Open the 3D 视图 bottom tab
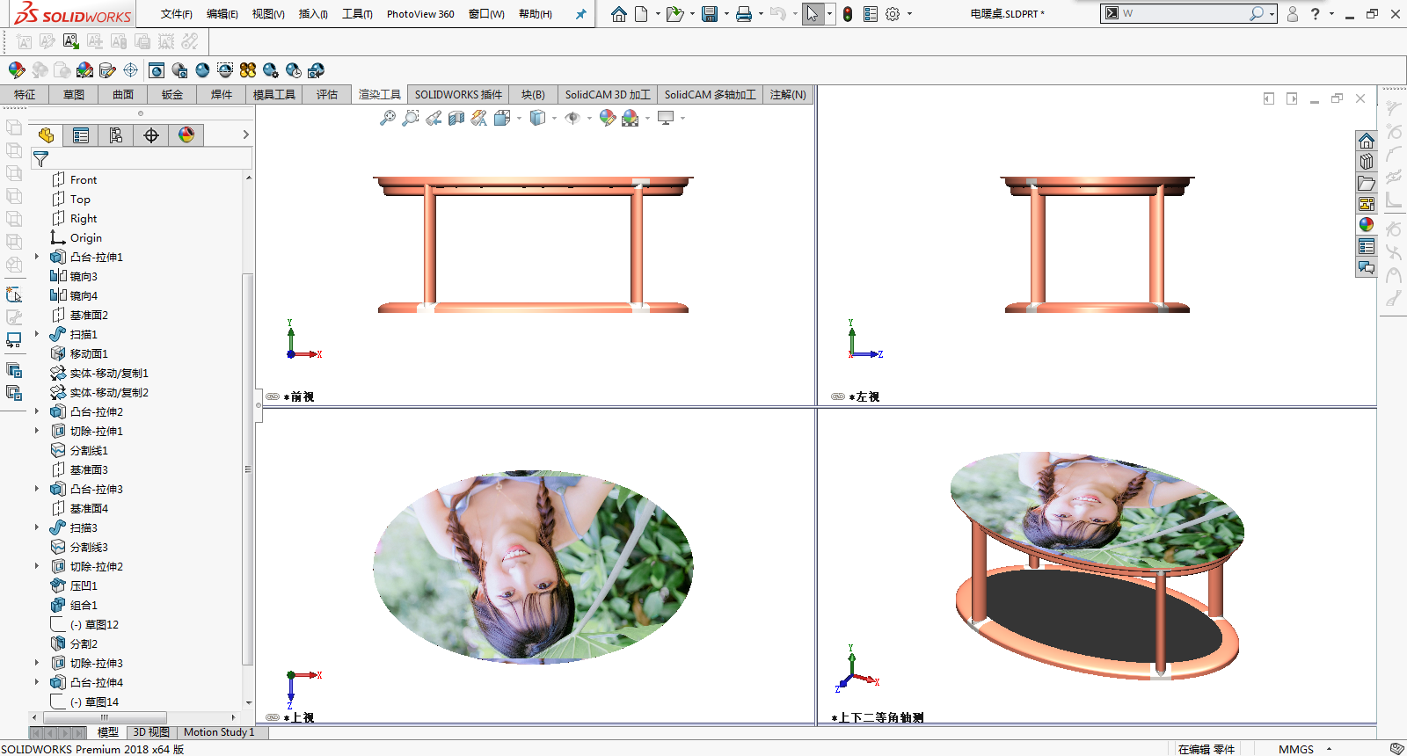1407x756 pixels. 151,732
